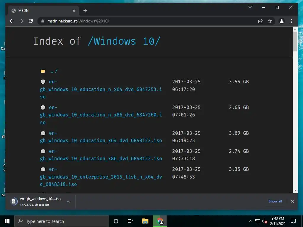Click the page vertical scrollbar thumb
The height and width of the screenshot is (227, 303).
(x=295, y=41)
